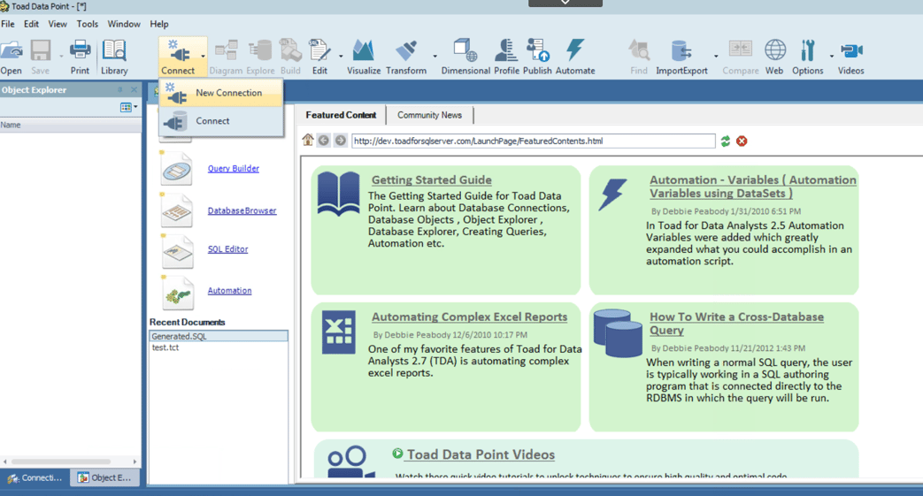Click the Save toolbar icon
Viewport: 923px width, 496px height.
pos(40,57)
